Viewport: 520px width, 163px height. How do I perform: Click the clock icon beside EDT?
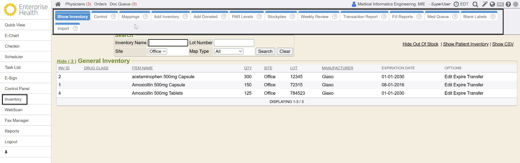[456, 4]
